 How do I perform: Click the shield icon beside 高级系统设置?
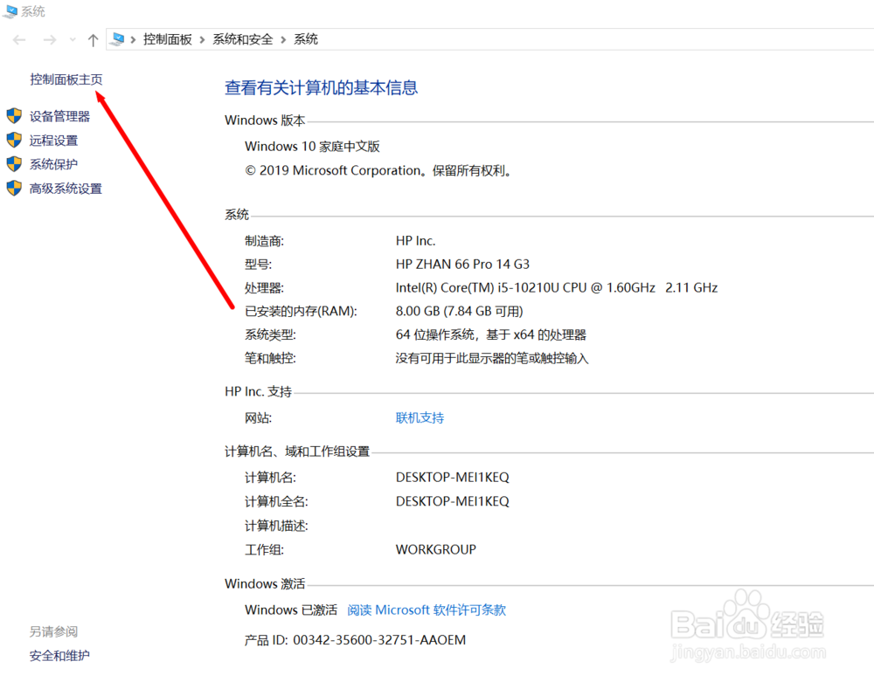pos(15,188)
